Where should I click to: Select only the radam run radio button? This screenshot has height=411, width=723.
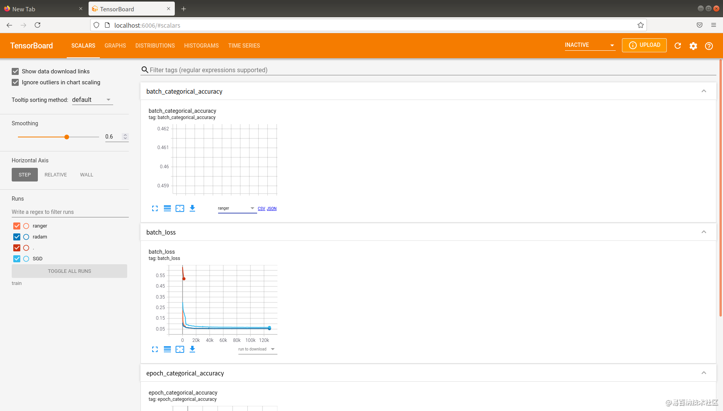click(26, 237)
